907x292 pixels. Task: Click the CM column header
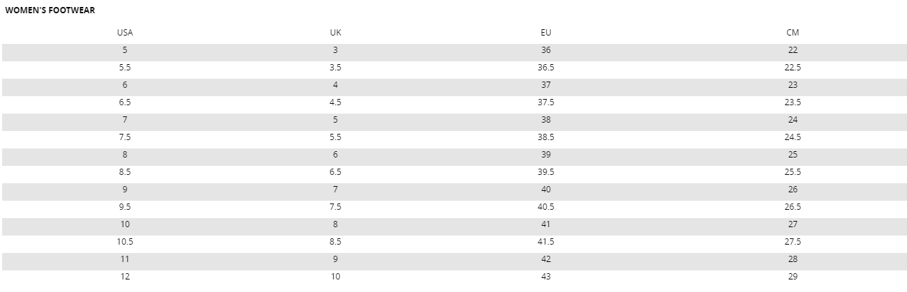tap(792, 33)
